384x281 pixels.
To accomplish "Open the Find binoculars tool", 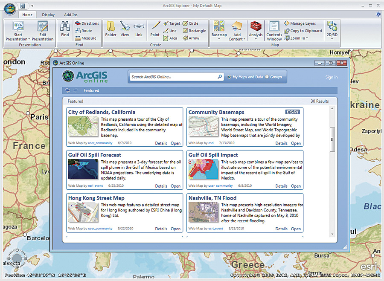I will [x=65, y=29].
